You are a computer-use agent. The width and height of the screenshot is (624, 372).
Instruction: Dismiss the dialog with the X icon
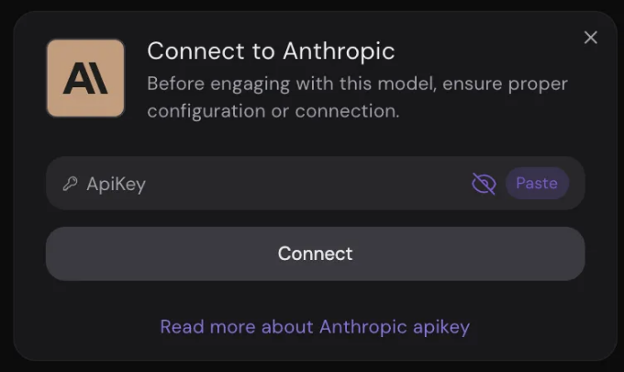[x=591, y=38]
